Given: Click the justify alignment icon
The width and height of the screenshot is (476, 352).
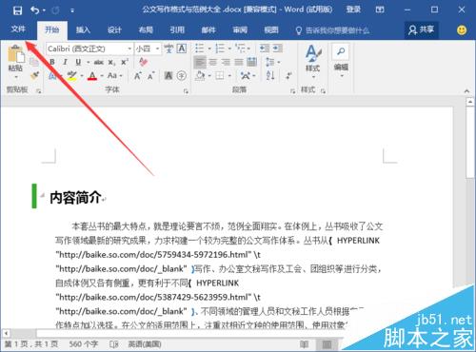Looking at the screenshot, I should pyautogui.click(x=239, y=62).
